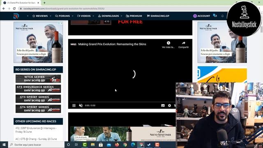
Task: Open Microsoft Store from taskbar
Action: [101, 145]
